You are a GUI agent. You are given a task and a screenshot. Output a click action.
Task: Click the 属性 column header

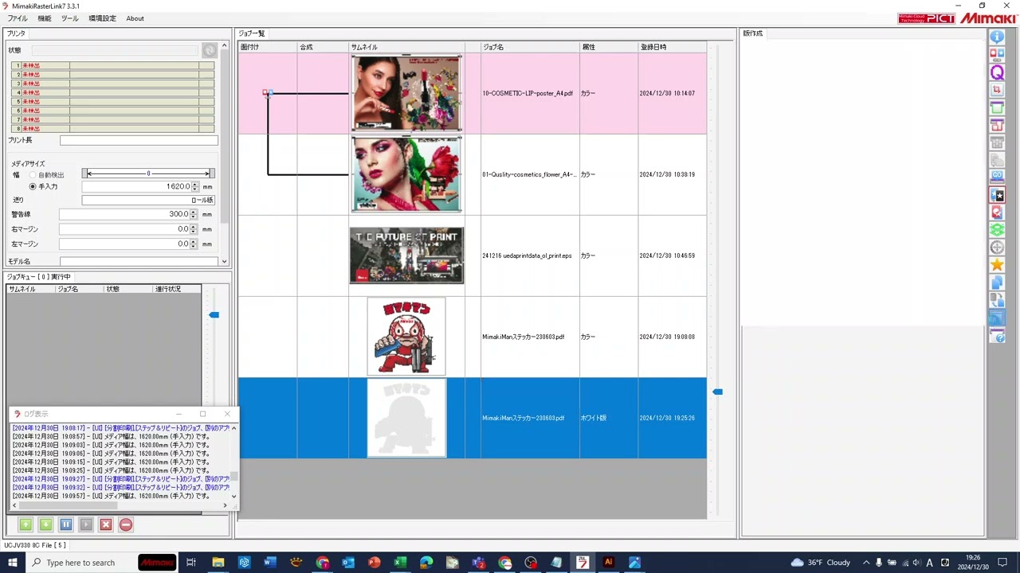click(608, 47)
